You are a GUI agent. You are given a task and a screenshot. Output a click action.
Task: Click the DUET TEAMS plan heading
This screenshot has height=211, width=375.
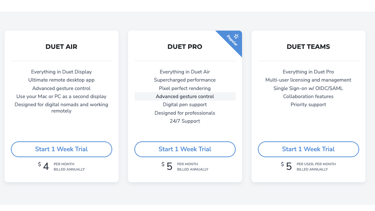(x=308, y=47)
